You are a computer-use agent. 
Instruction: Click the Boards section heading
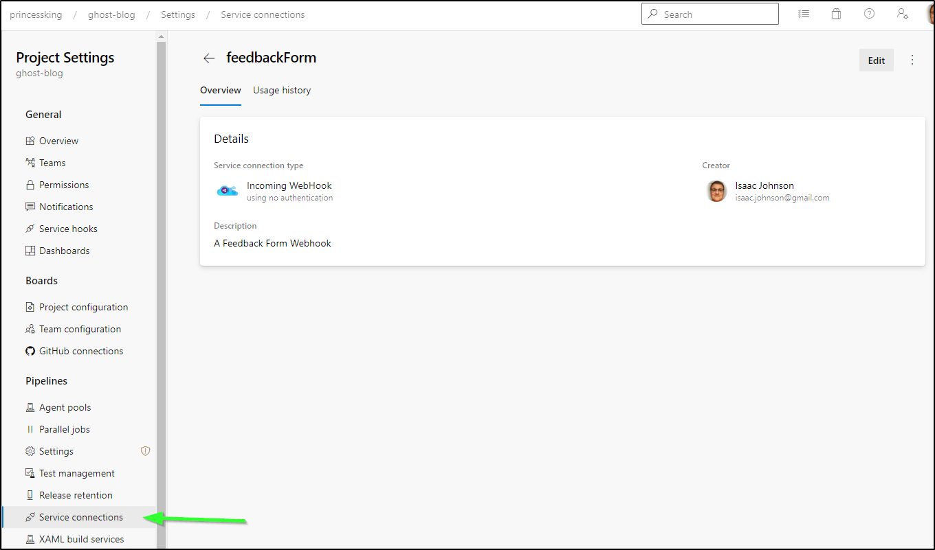(x=42, y=281)
